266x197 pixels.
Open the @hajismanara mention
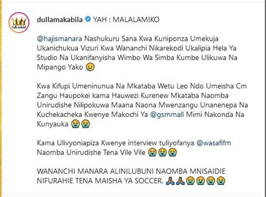coord(59,39)
